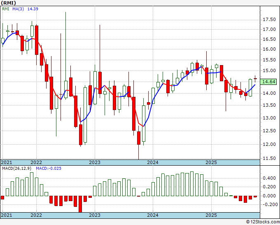Select the 2022 marker on price timeline

[36, 162]
